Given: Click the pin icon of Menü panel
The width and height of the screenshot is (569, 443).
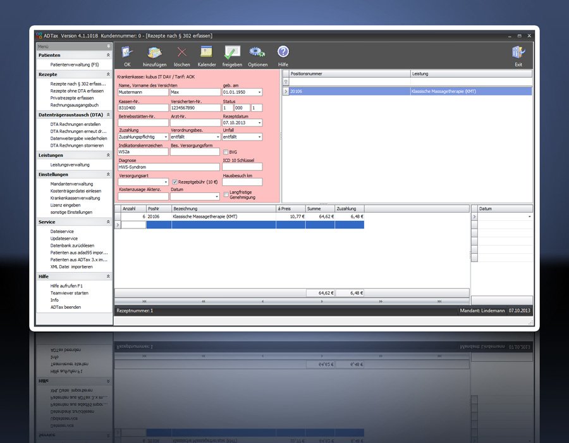Looking at the screenshot, I should pos(109,46).
